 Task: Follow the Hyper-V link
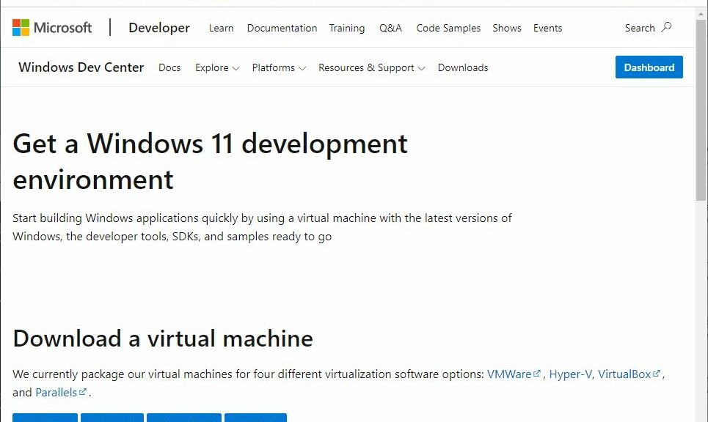pyautogui.click(x=570, y=374)
